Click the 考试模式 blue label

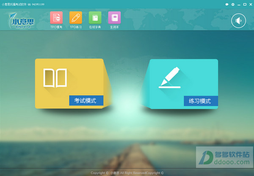pos(86,100)
